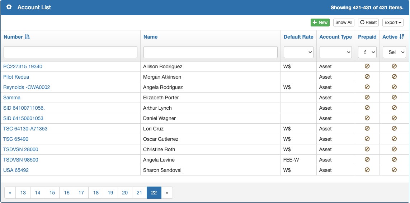Click Prepaid status icon for Arthur Lynch
The image size is (410, 203).
(x=367, y=108)
